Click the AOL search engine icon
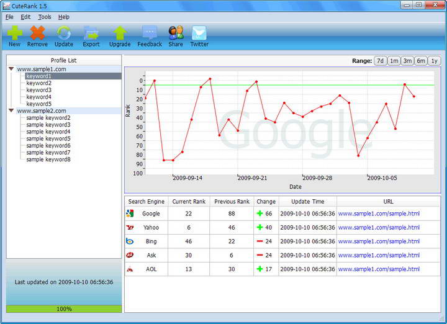447x324 pixels. point(130,269)
